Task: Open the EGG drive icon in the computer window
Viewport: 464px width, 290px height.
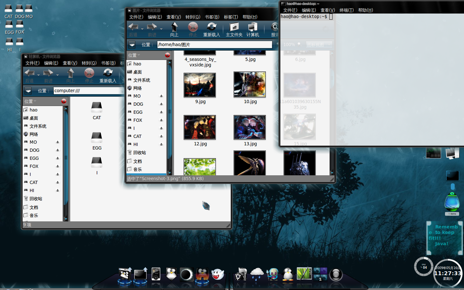Action: (x=97, y=137)
